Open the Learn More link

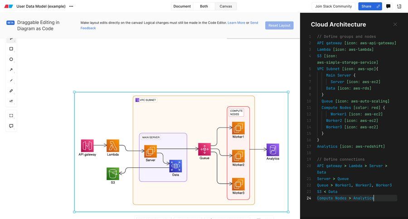(x=236, y=23)
